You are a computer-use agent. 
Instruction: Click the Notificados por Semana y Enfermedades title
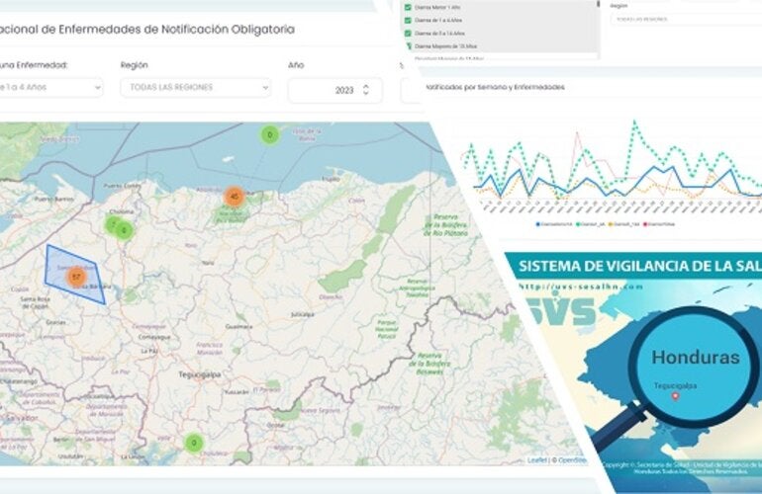[x=495, y=87]
